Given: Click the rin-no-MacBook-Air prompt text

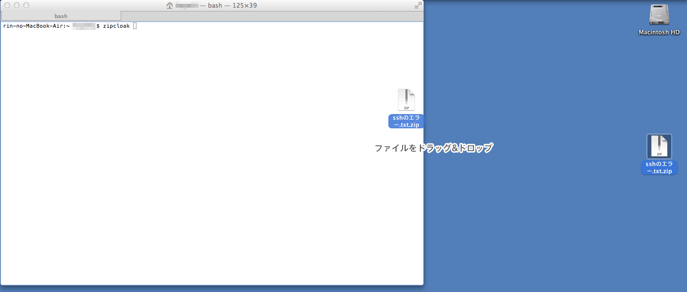Looking at the screenshot, I should (x=35, y=26).
